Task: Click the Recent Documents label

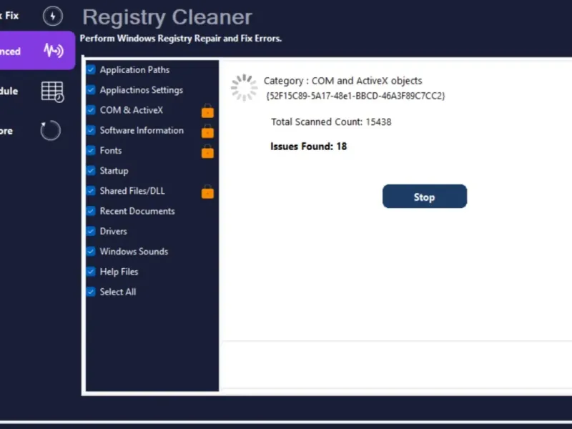Action: 137,211
